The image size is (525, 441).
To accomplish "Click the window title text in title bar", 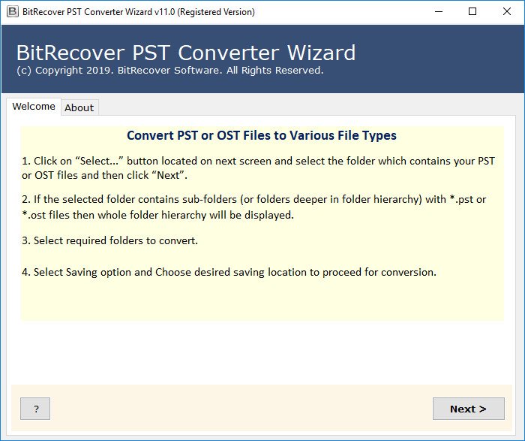I will (x=139, y=12).
